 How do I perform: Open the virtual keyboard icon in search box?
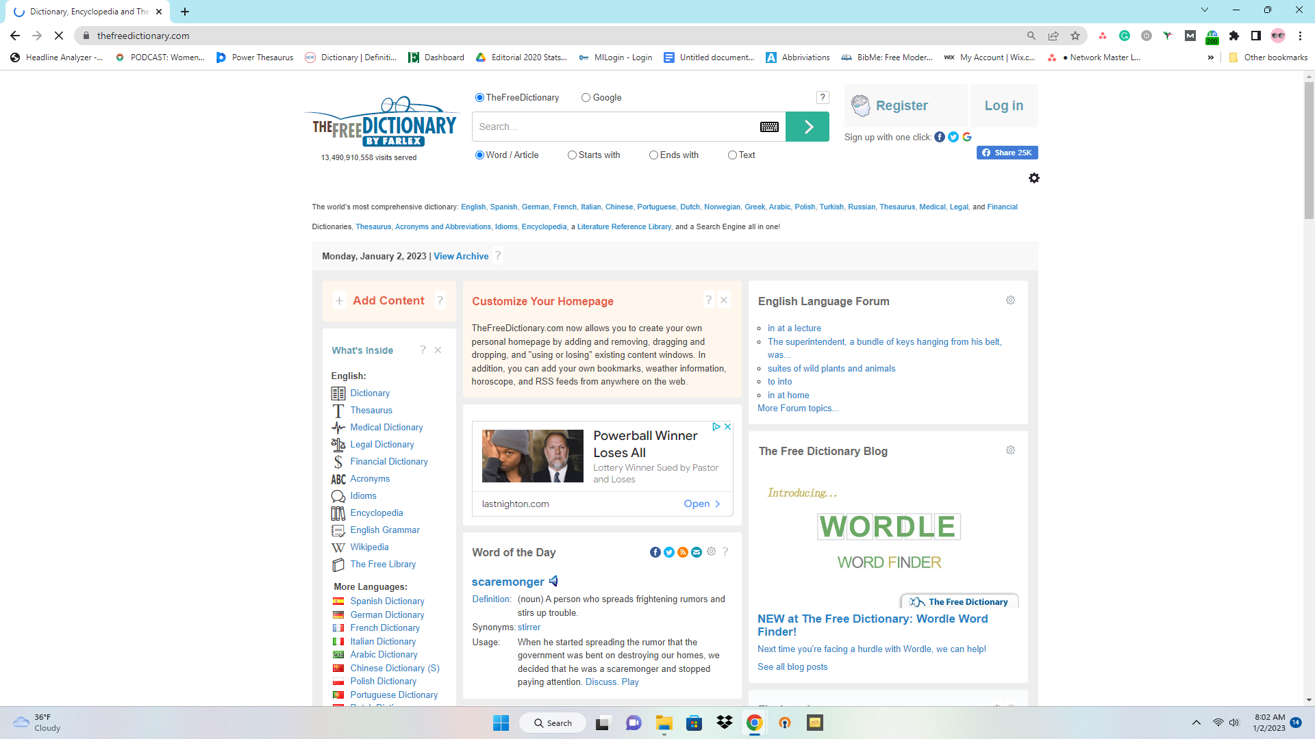pyautogui.click(x=769, y=127)
